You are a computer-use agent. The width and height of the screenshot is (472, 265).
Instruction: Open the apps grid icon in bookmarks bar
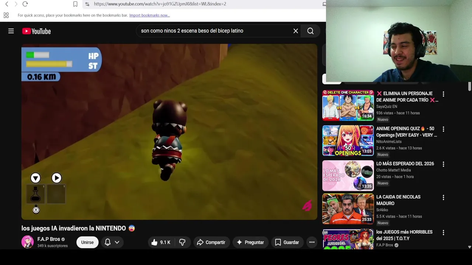[6, 15]
